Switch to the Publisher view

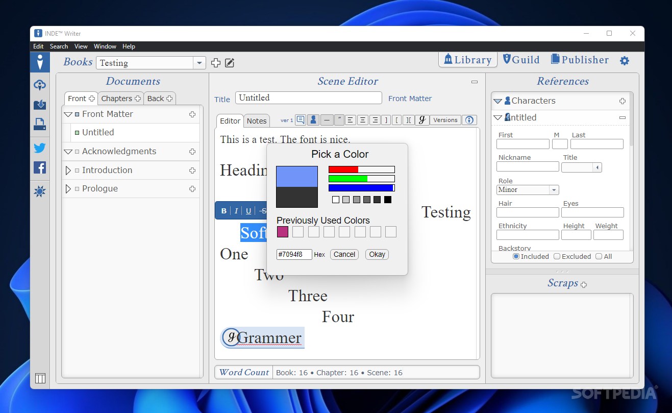click(580, 60)
